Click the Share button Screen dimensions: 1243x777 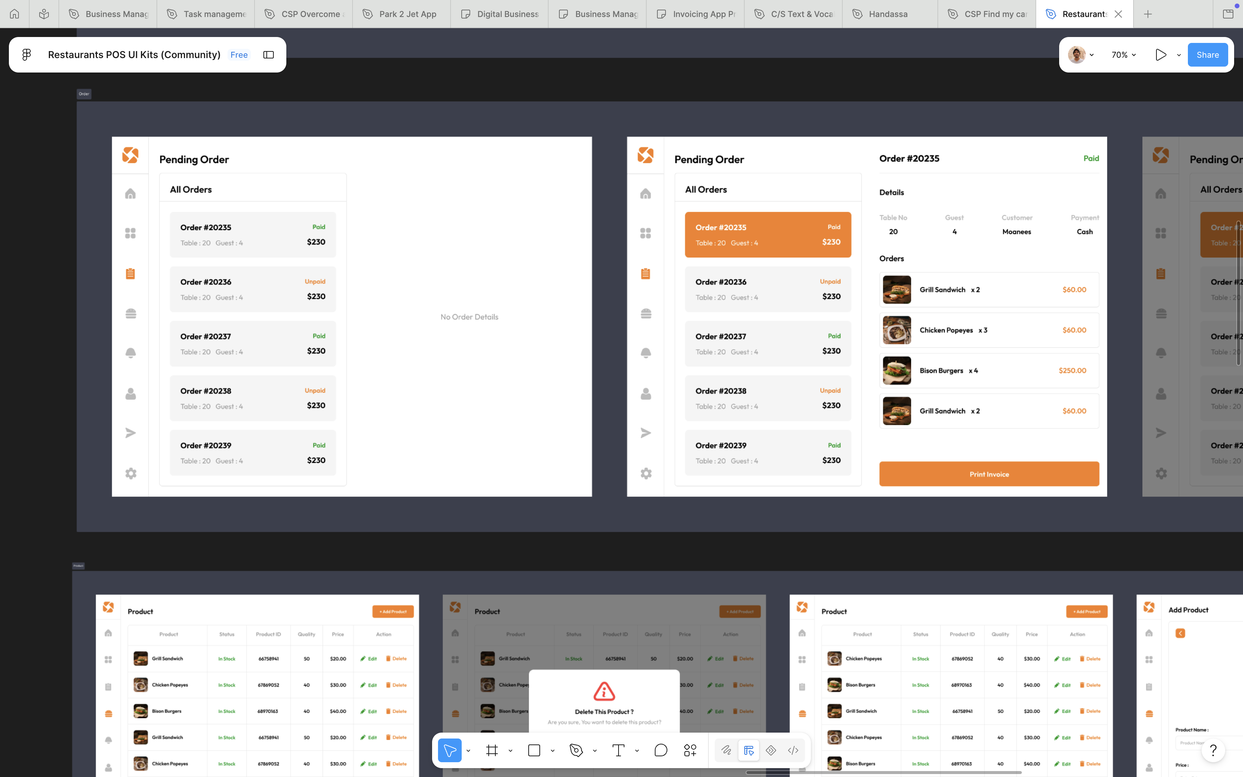coord(1207,54)
